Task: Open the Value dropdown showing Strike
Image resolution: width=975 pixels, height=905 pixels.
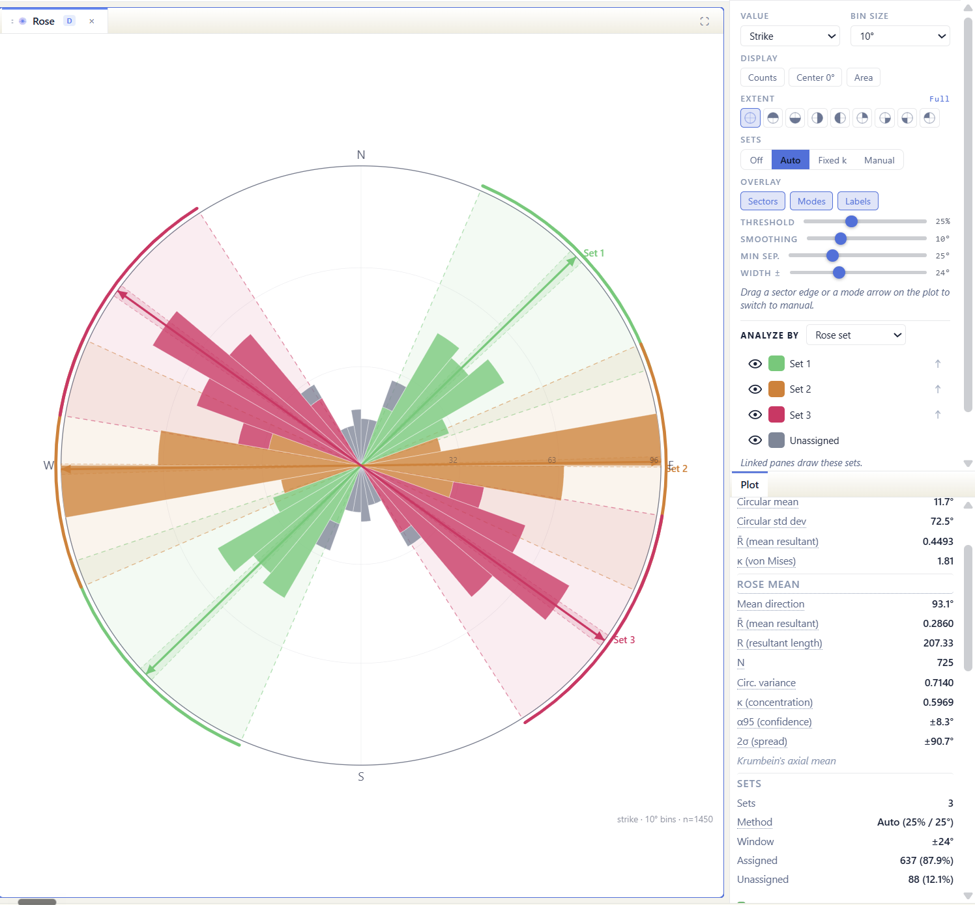Action: 790,36
